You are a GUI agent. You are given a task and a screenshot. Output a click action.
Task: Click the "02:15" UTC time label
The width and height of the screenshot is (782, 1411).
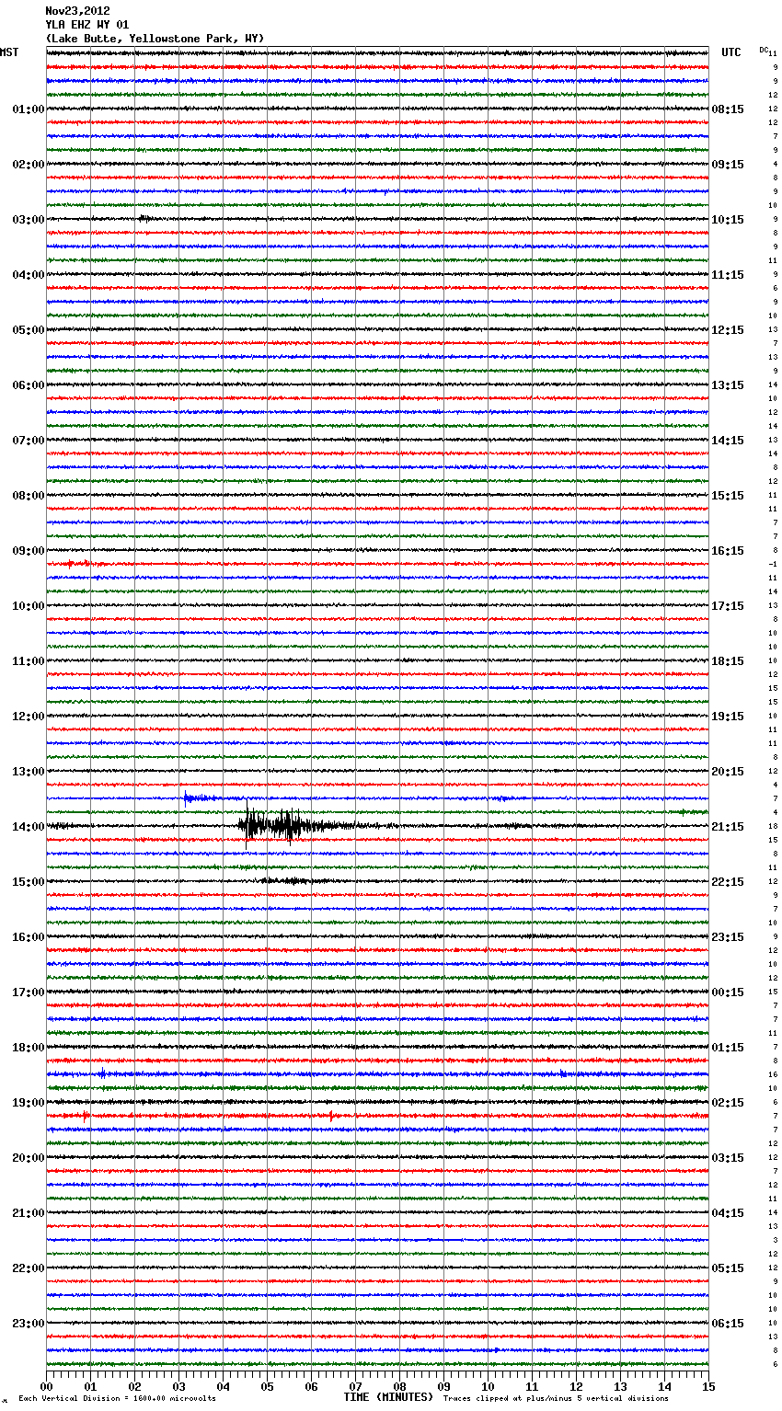pos(728,1103)
